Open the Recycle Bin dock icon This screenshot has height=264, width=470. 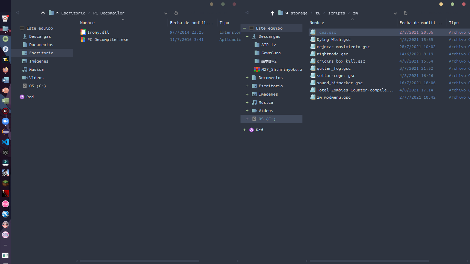tap(6, 18)
